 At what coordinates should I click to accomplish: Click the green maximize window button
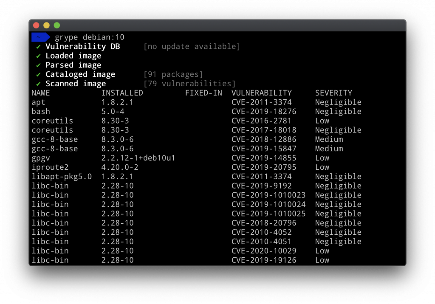coord(56,25)
